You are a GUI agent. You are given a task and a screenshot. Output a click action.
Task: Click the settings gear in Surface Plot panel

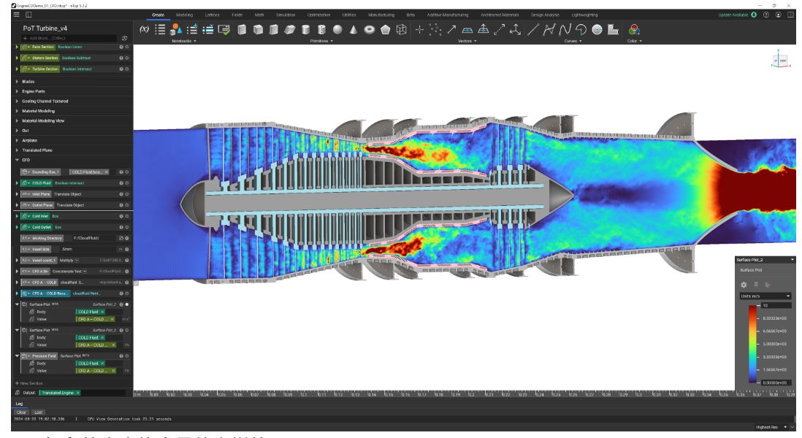tap(744, 284)
